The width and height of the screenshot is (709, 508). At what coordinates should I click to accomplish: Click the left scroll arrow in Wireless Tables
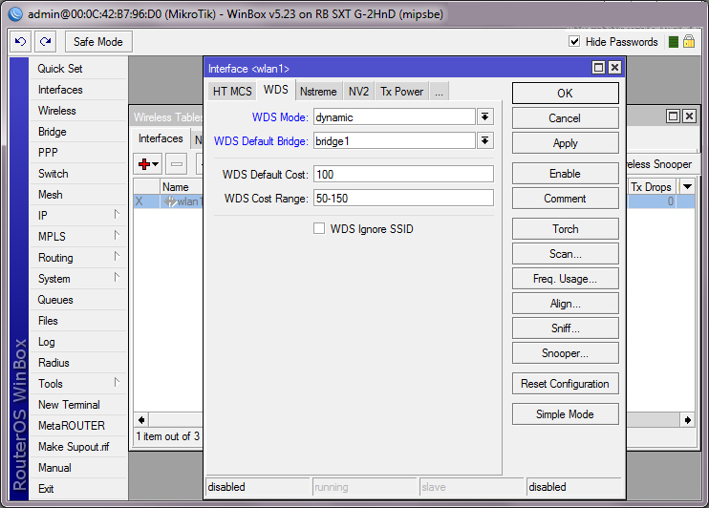141,420
